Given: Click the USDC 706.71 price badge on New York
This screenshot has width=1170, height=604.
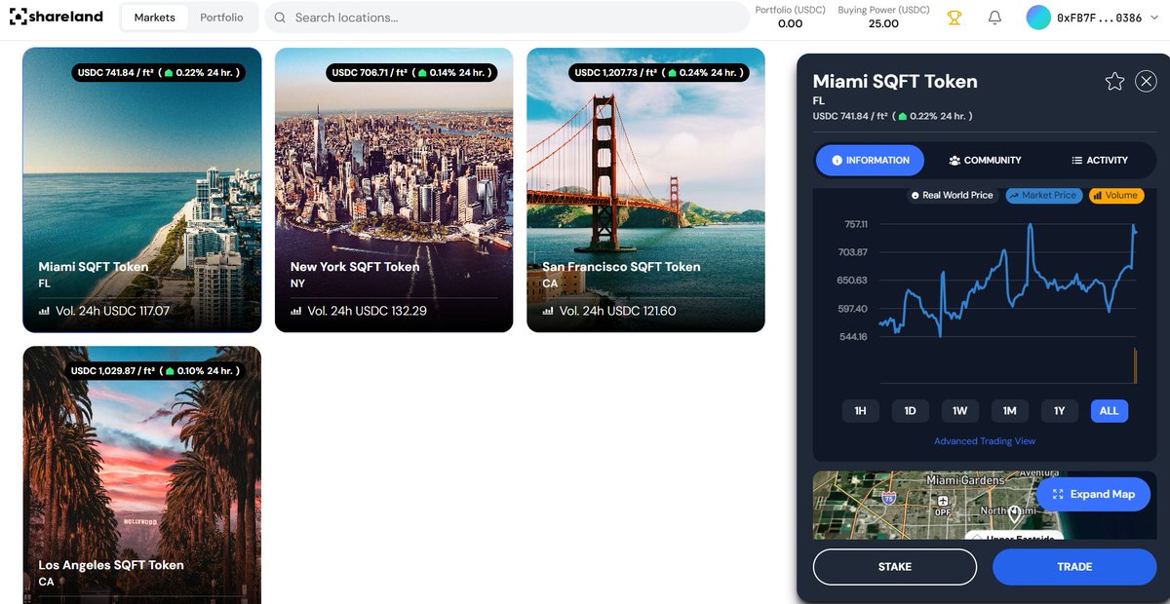Looking at the screenshot, I should click(410, 72).
